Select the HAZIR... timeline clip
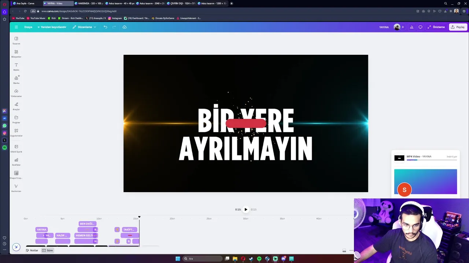469x263 pixels. (x=62, y=235)
